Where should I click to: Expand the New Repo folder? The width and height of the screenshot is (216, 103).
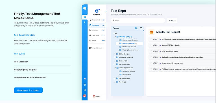(x=115, y=82)
